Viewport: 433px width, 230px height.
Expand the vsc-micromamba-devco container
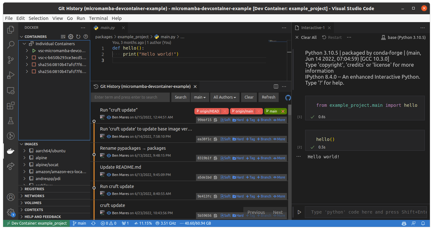tap(27, 51)
